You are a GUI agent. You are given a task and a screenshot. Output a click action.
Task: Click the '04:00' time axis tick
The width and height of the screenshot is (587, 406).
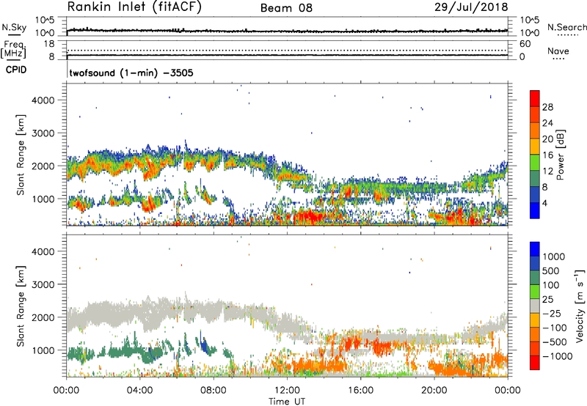(x=140, y=391)
